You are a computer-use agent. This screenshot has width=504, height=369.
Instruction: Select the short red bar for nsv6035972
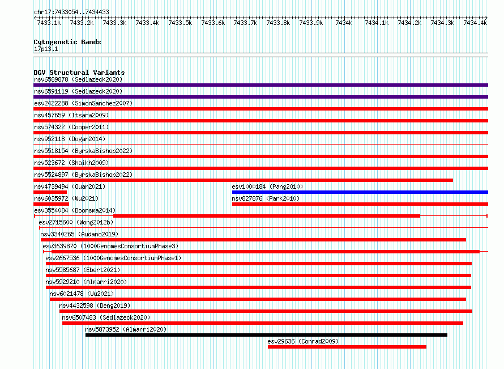tap(51, 204)
